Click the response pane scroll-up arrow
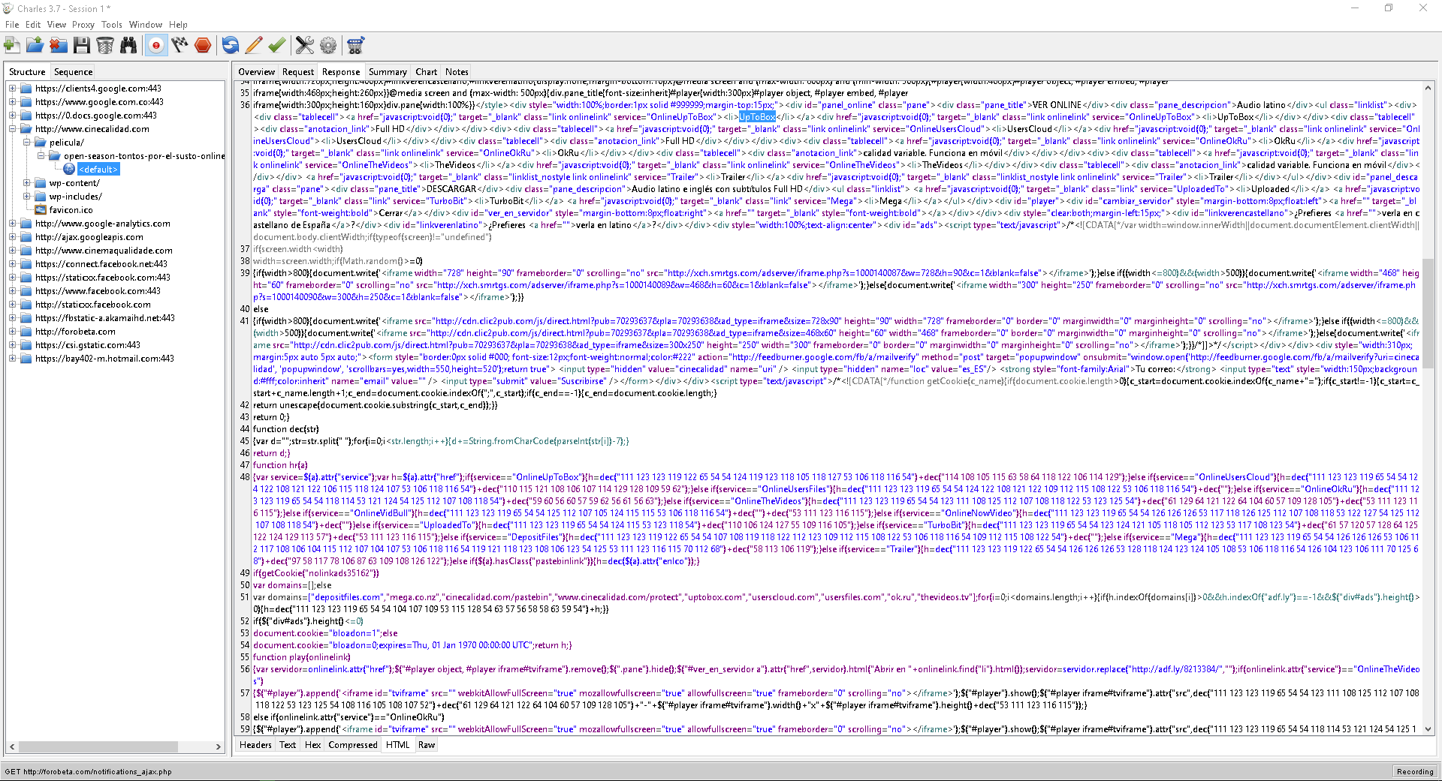This screenshot has height=781, width=1442. [1428, 88]
